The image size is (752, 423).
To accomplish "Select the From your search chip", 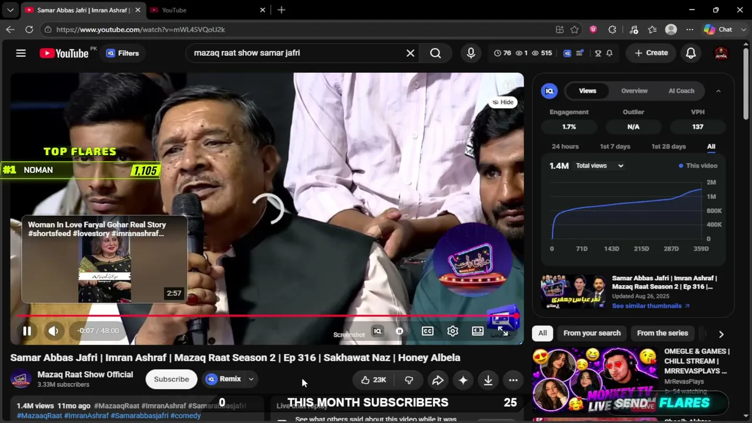I will (592, 333).
